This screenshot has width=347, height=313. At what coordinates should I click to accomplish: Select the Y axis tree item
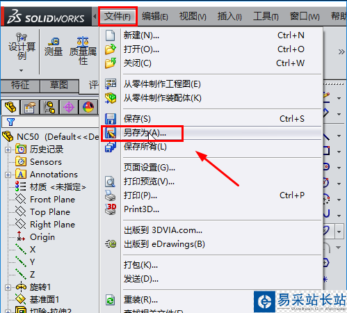click(33, 262)
